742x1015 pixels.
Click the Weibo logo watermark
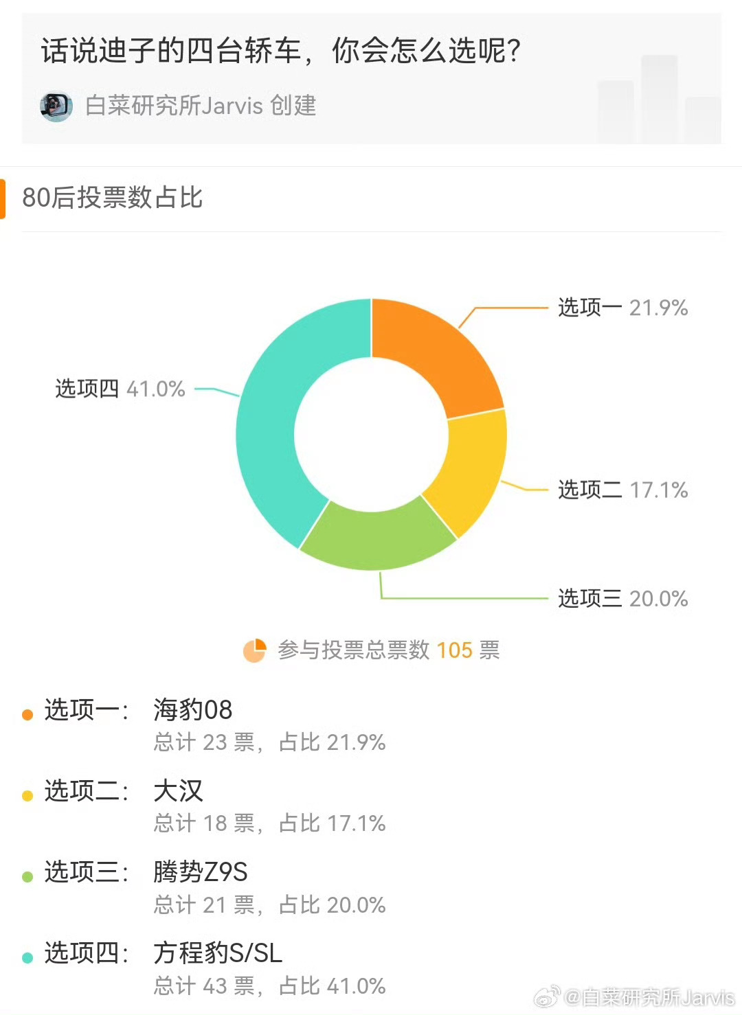point(548,996)
